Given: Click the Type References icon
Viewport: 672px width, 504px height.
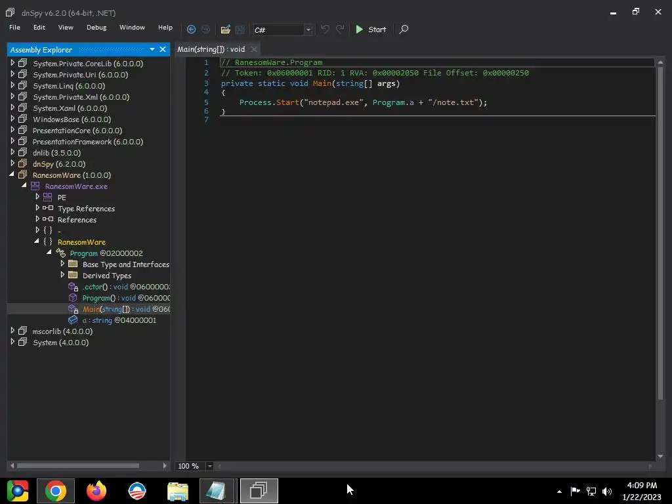Looking at the screenshot, I should [x=47, y=208].
